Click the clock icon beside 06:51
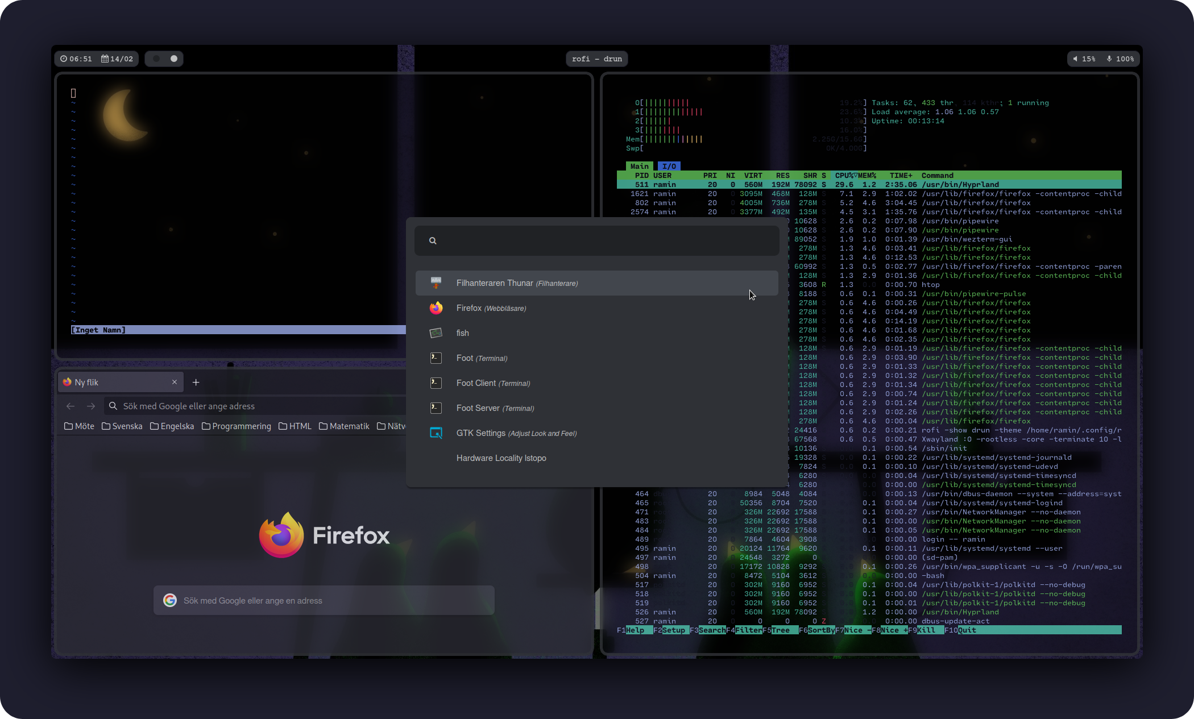The image size is (1194, 719). coord(63,59)
